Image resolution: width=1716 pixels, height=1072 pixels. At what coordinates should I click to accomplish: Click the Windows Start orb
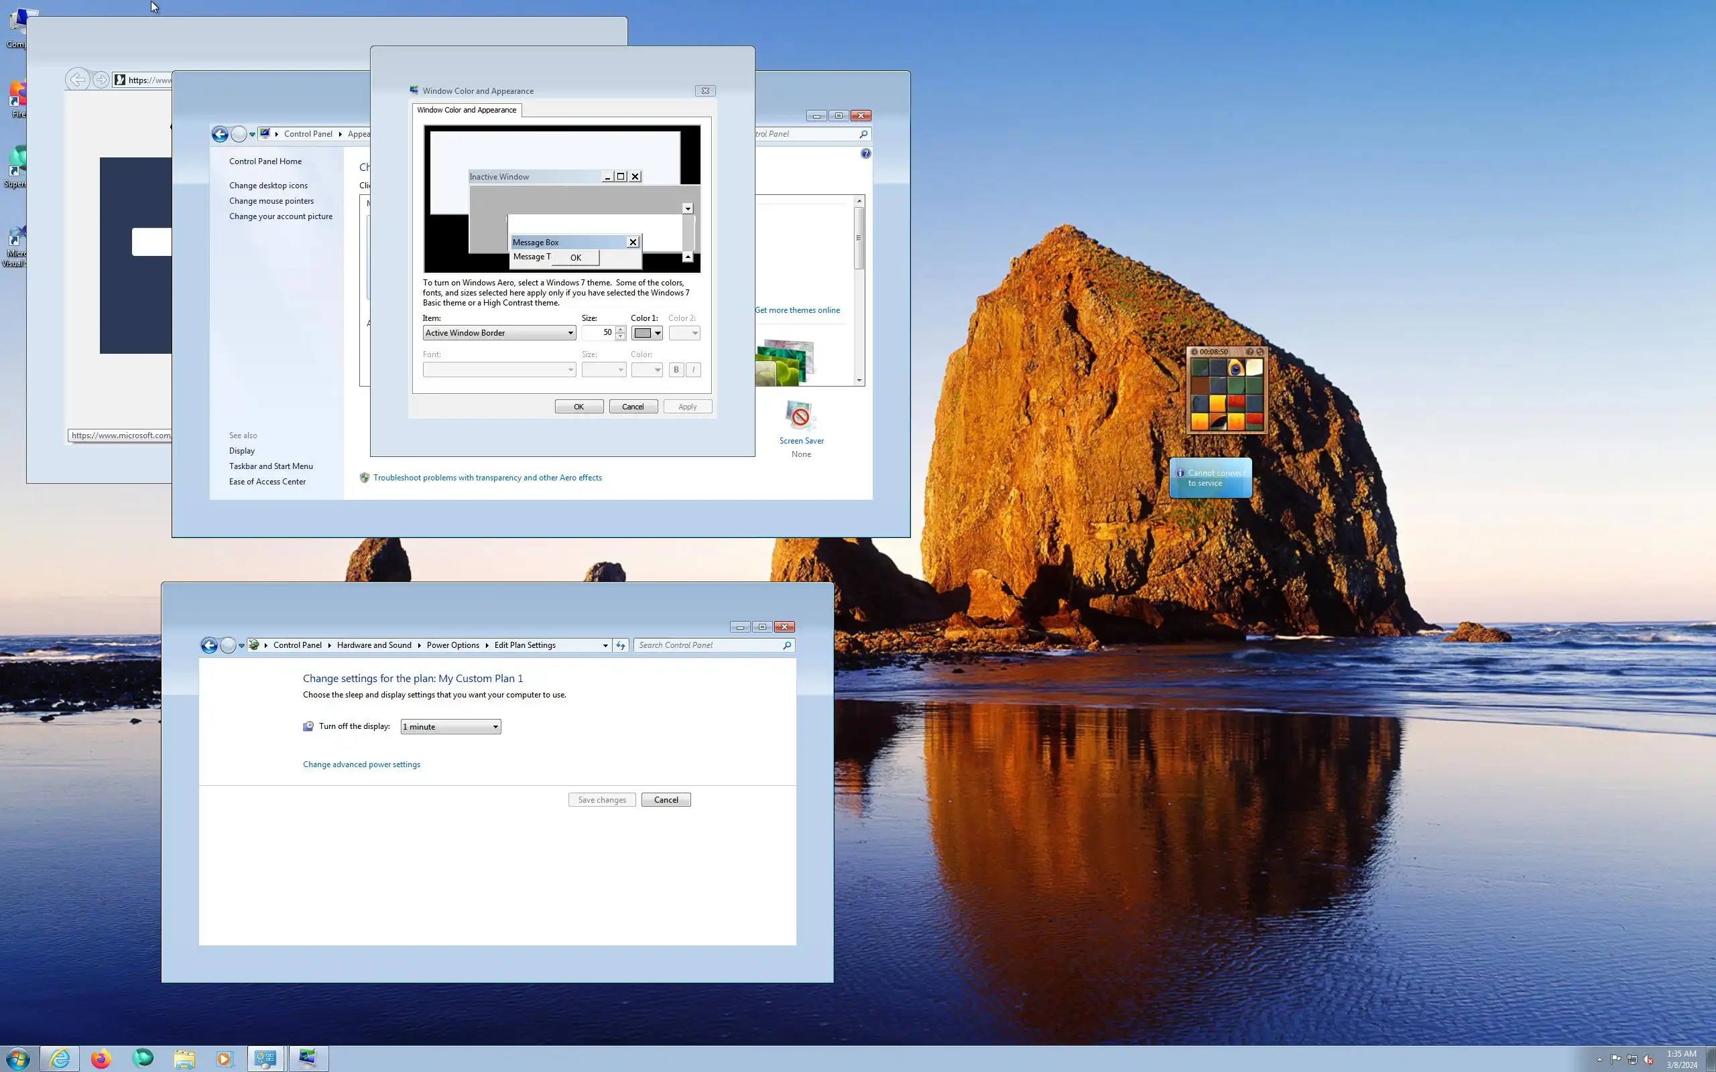click(17, 1059)
